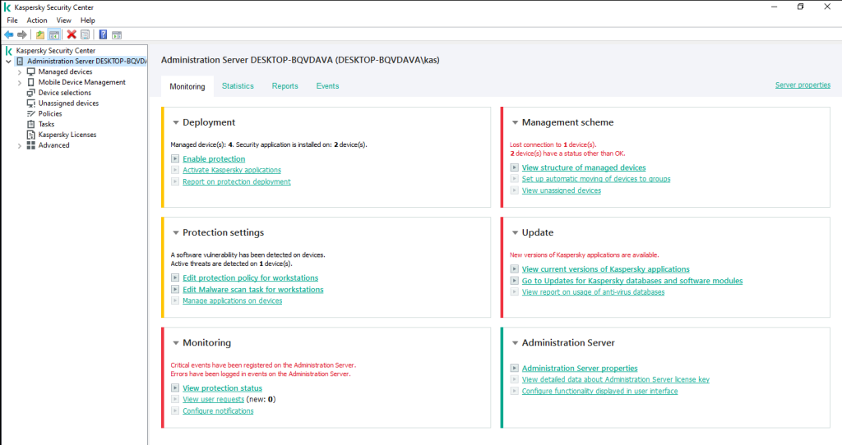Toggle Show/Hide Console Tree toolbar button

coord(53,34)
